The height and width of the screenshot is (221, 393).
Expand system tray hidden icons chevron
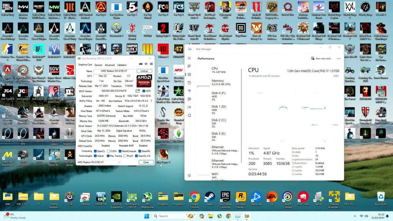(355, 216)
